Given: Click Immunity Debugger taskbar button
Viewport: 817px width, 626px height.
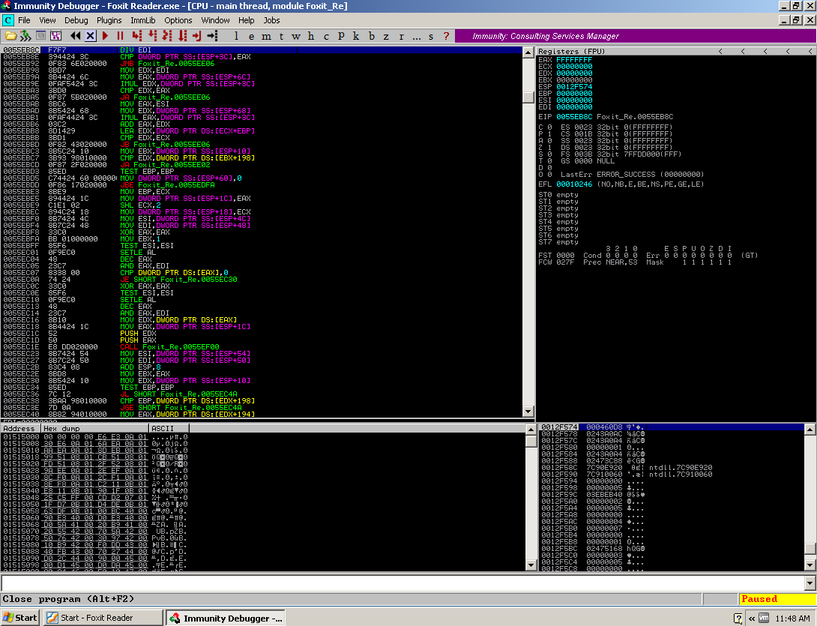Looking at the screenshot, I should (x=226, y=618).
